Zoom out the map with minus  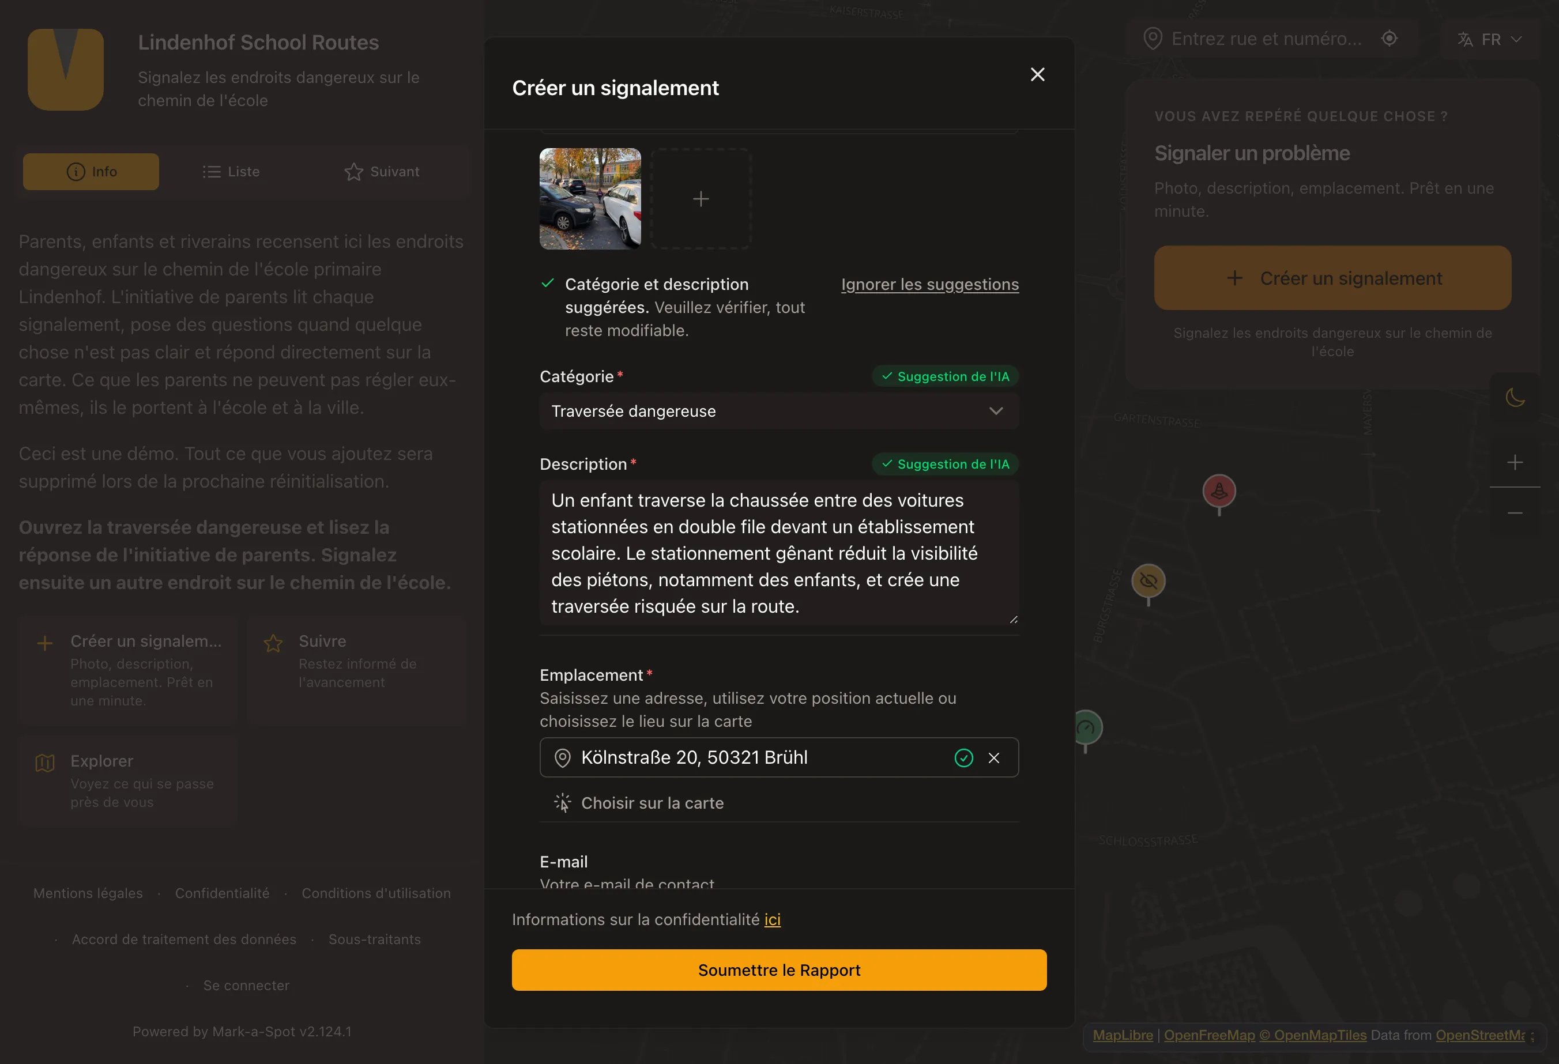(1514, 513)
